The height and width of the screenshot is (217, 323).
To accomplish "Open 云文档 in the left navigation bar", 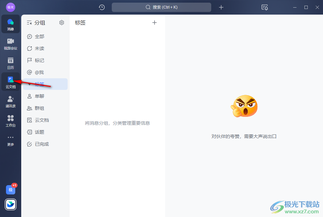I will pyautogui.click(x=11, y=82).
